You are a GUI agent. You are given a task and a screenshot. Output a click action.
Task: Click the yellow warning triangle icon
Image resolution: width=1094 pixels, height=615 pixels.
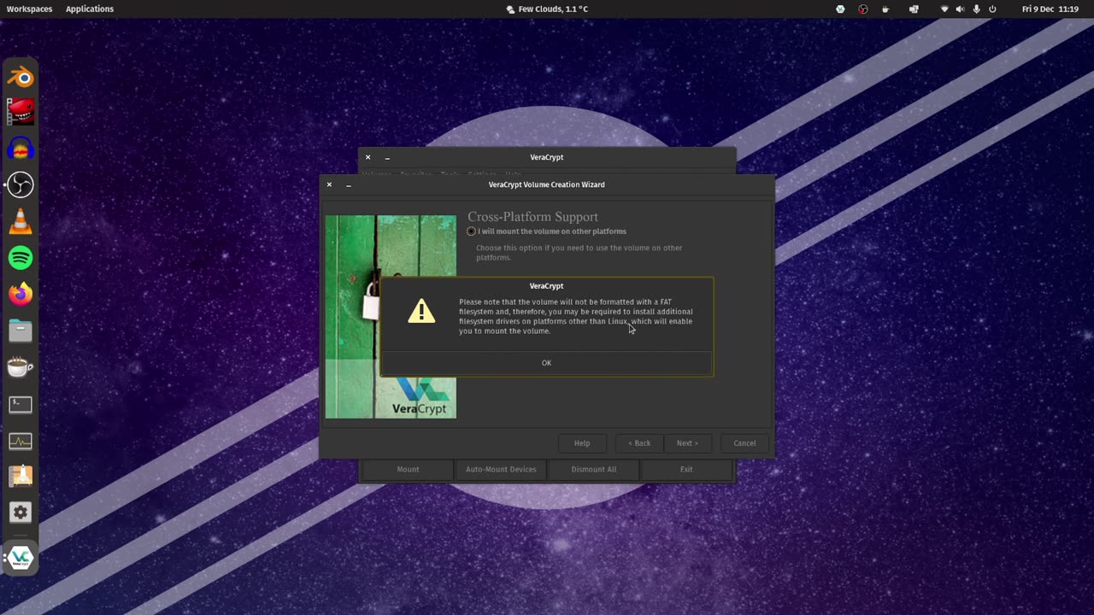(x=421, y=311)
